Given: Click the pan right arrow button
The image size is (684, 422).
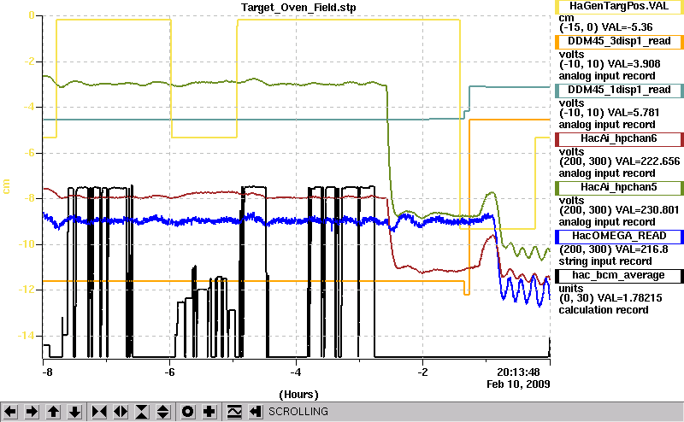Looking at the screenshot, I should point(32,412).
